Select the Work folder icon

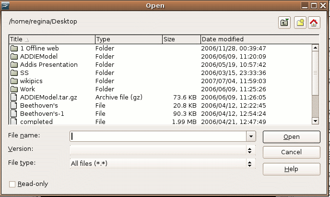tap(14, 89)
